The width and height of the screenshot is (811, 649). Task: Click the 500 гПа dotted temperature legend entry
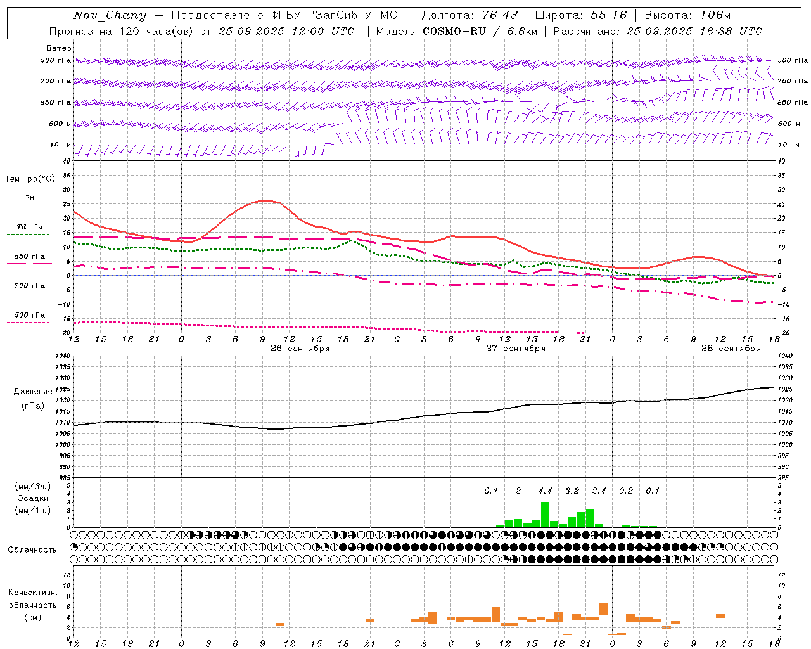click(x=30, y=315)
